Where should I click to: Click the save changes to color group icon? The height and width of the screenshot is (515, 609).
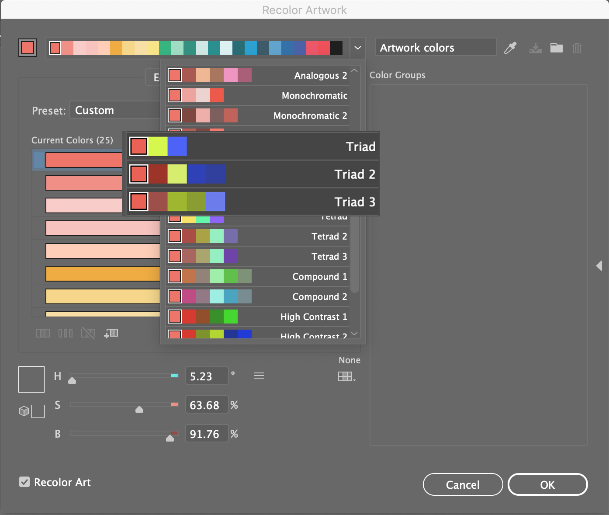point(535,48)
